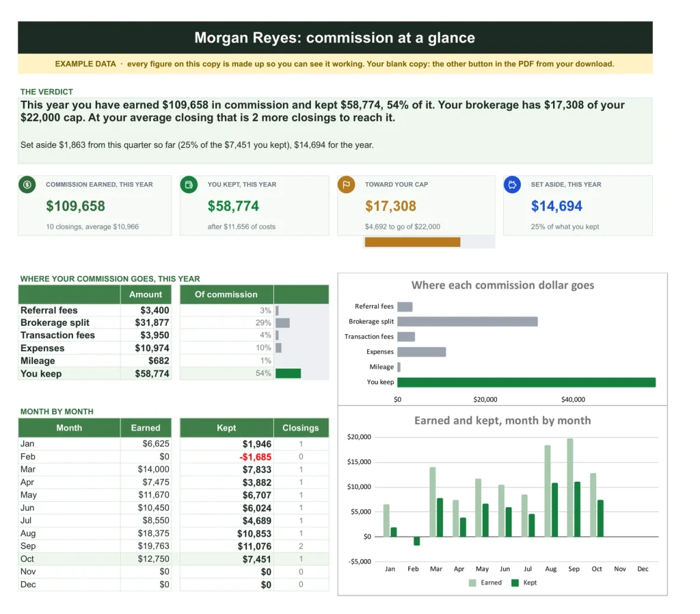Select the Transaction fees row label
700x614 pixels.
57,335
